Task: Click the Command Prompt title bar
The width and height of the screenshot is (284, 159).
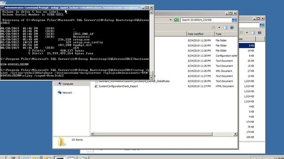Action: tap(72, 8)
